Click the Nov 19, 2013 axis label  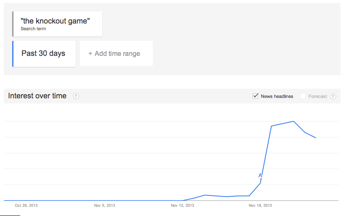pyautogui.click(x=261, y=205)
